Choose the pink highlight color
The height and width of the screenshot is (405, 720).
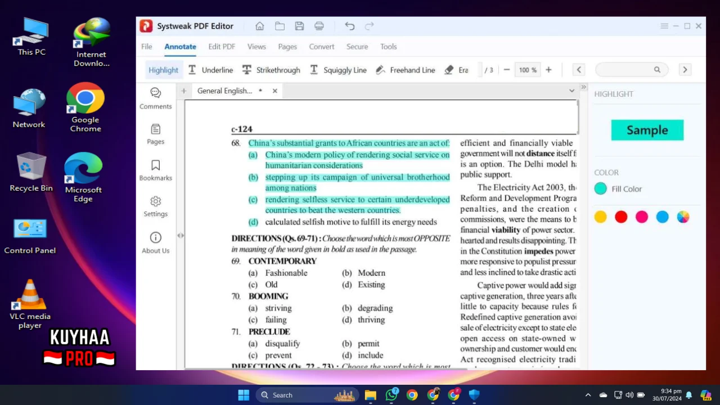[x=642, y=217]
